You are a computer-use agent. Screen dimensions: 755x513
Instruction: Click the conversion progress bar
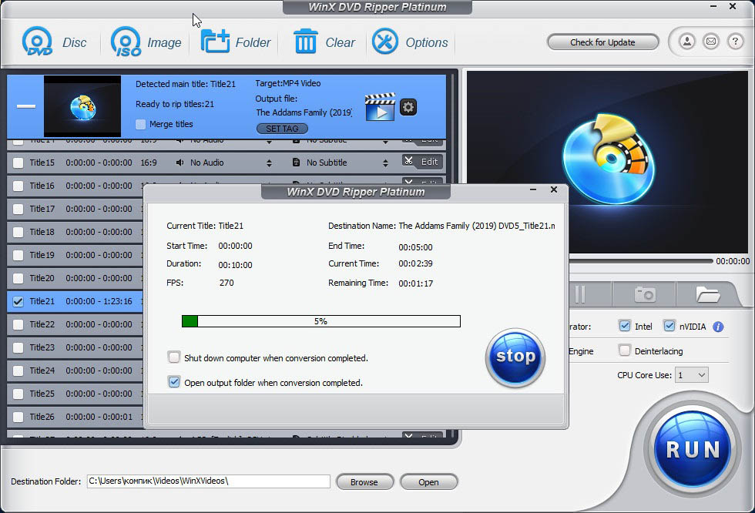(x=321, y=321)
